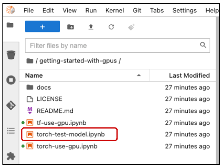Click the docs folder icon
The width and height of the screenshot is (223, 167).
coord(30,87)
